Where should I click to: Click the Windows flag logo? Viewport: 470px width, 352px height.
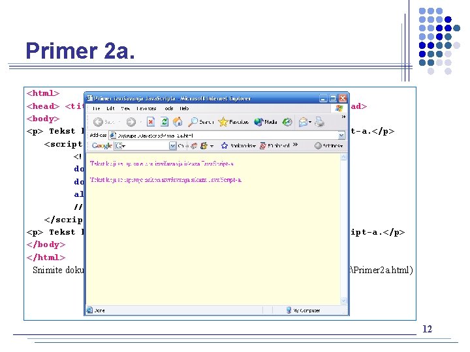(x=339, y=108)
